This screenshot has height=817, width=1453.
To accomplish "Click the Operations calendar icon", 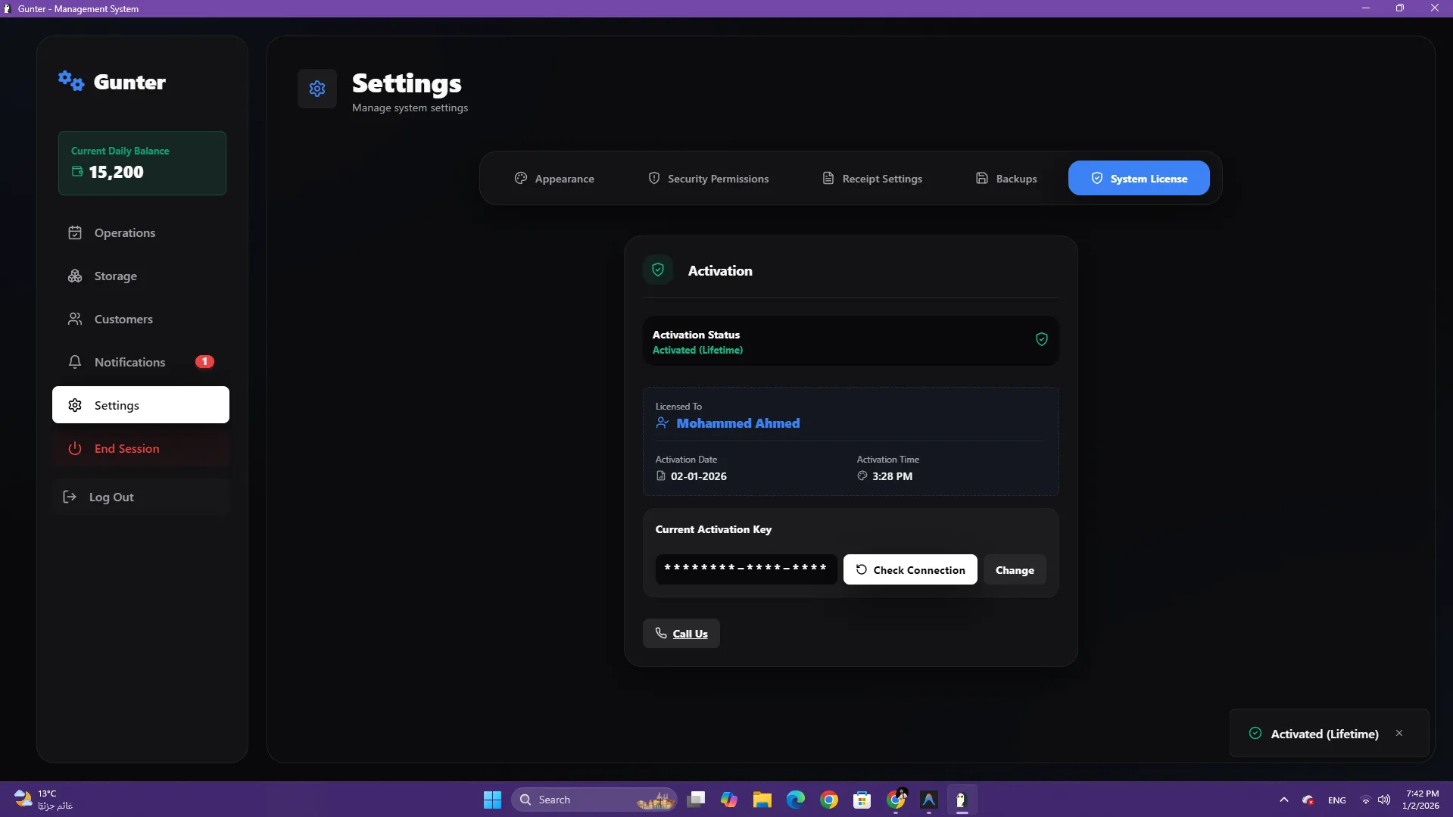I will (x=75, y=232).
